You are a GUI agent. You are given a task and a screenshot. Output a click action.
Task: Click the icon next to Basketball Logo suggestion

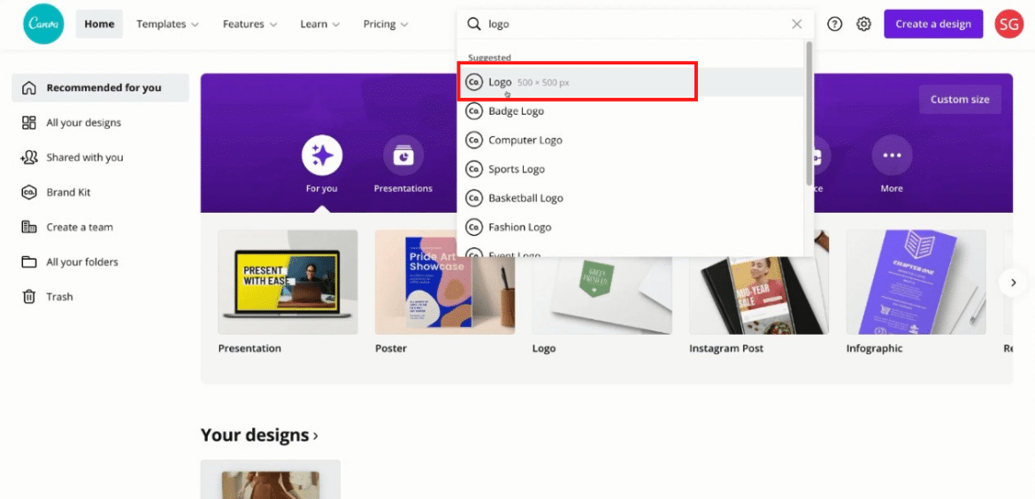click(x=473, y=199)
